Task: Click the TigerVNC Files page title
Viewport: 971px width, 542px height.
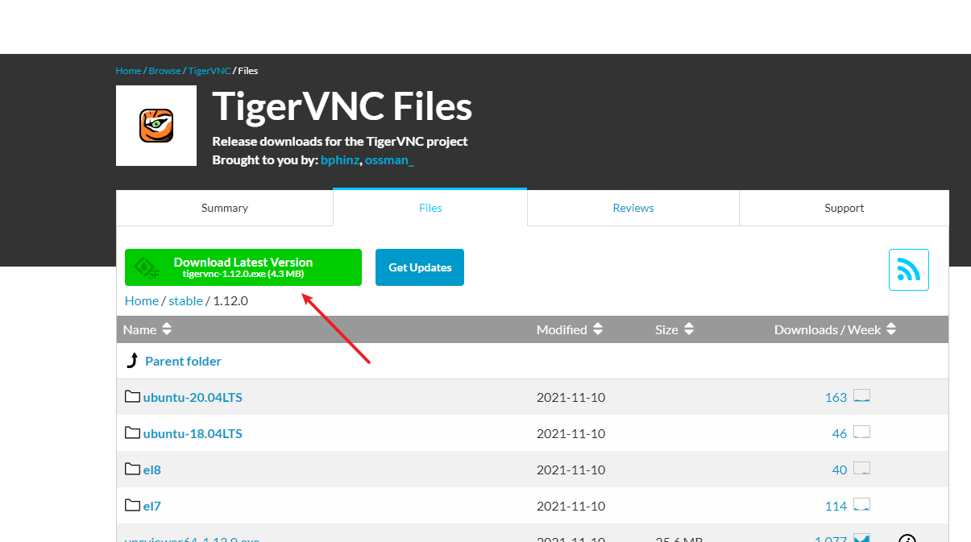Action: pyautogui.click(x=342, y=106)
